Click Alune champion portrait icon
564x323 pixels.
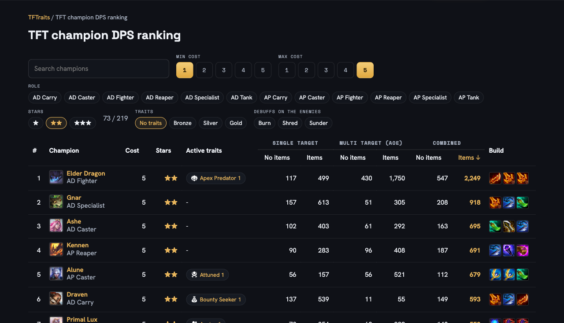(x=56, y=274)
